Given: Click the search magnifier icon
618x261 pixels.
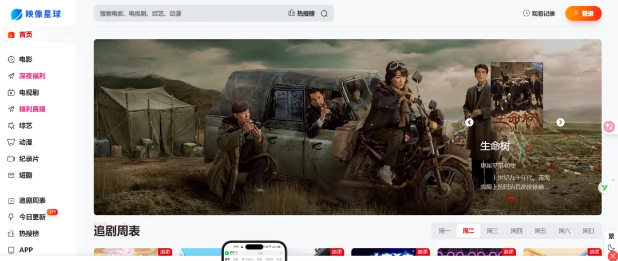Looking at the screenshot, I should coord(324,13).
